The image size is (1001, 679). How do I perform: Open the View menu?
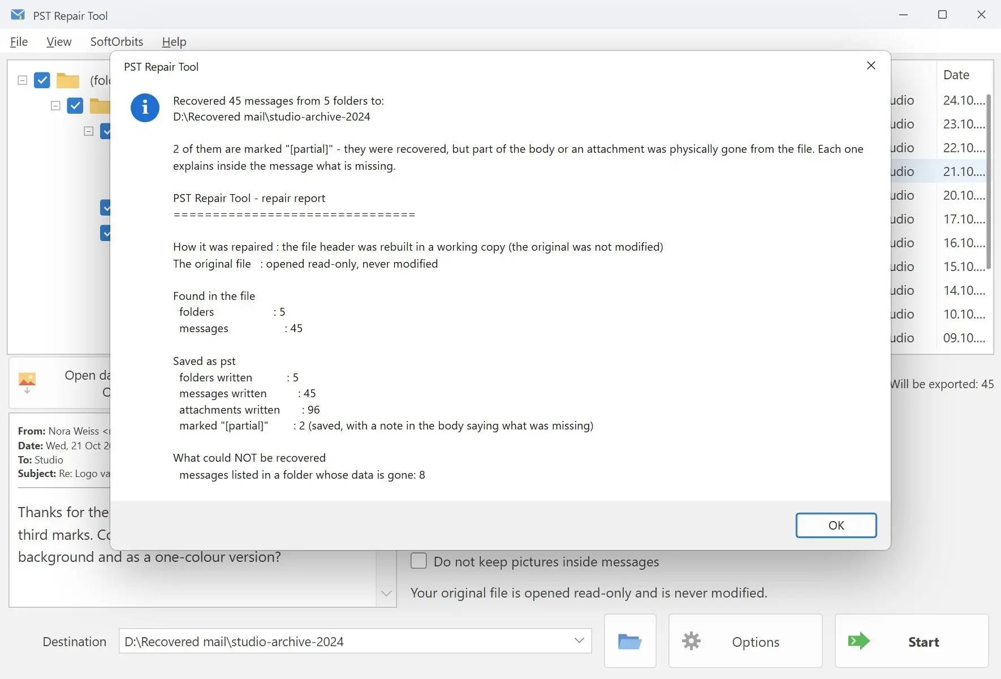pyautogui.click(x=59, y=42)
